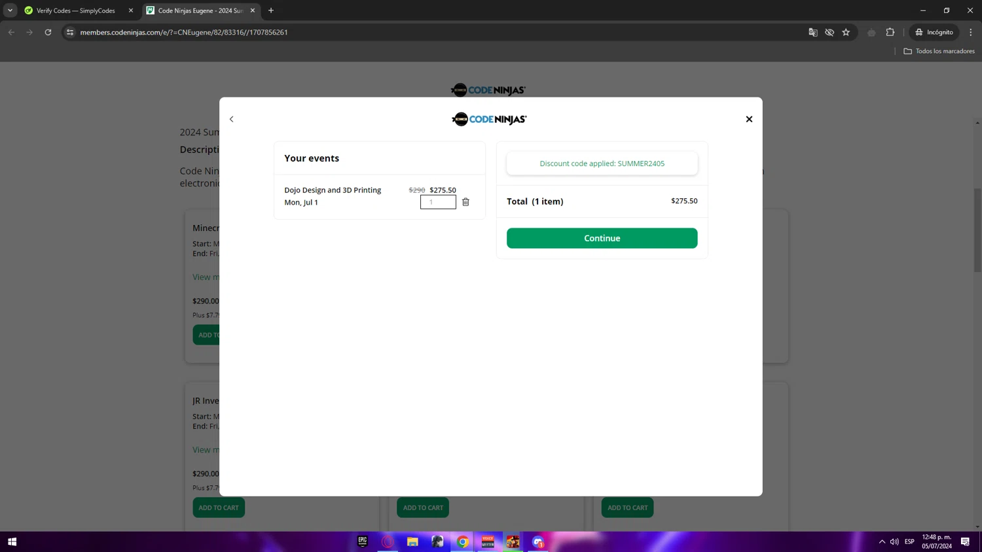Viewport: 982px width, 552px height.
Task: Close the Code Ninjas Eugene tab
Action: pos(253,10)
